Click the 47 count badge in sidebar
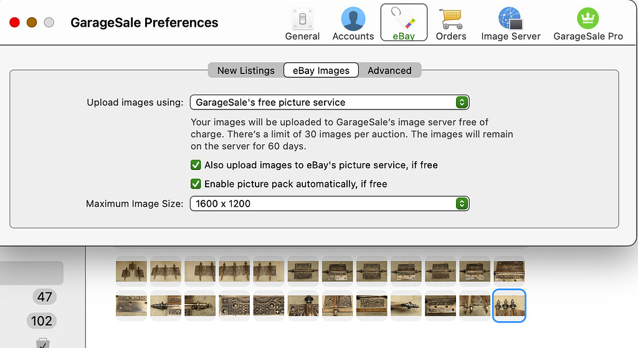 pos(44,297)
